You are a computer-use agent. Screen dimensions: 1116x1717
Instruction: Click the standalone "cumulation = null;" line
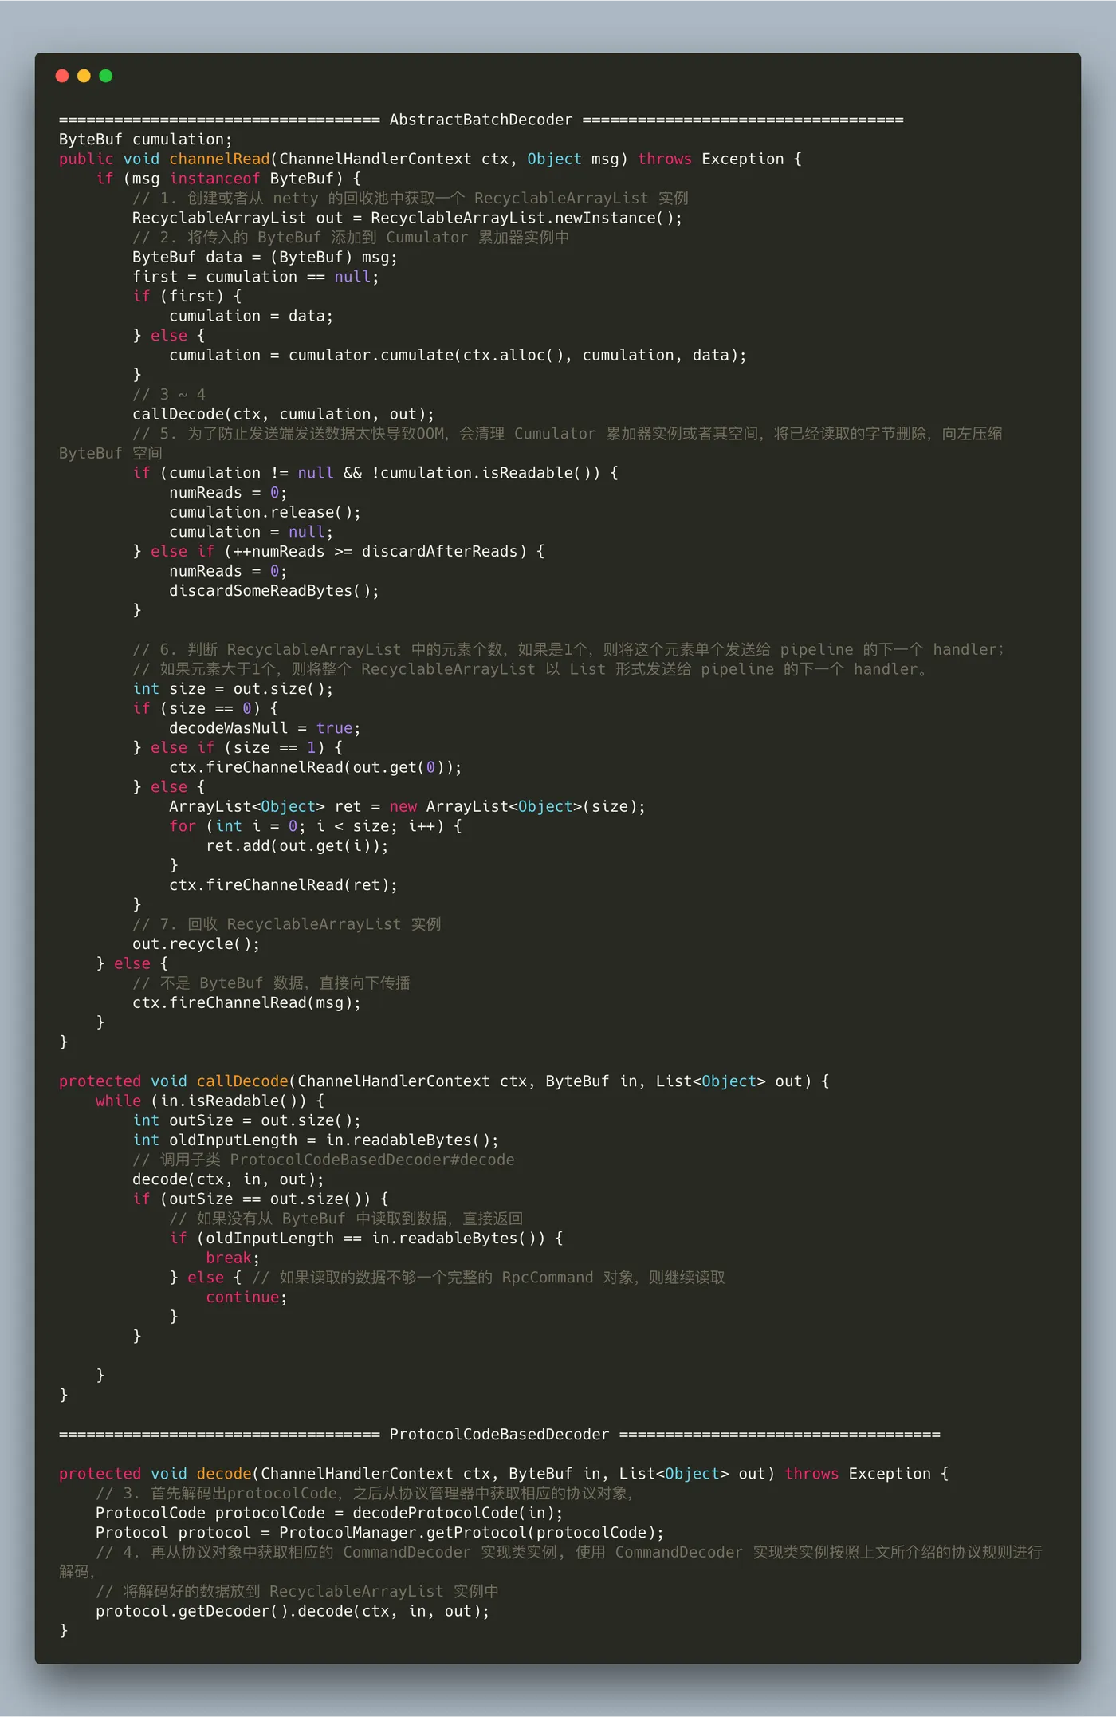(251, 532)
